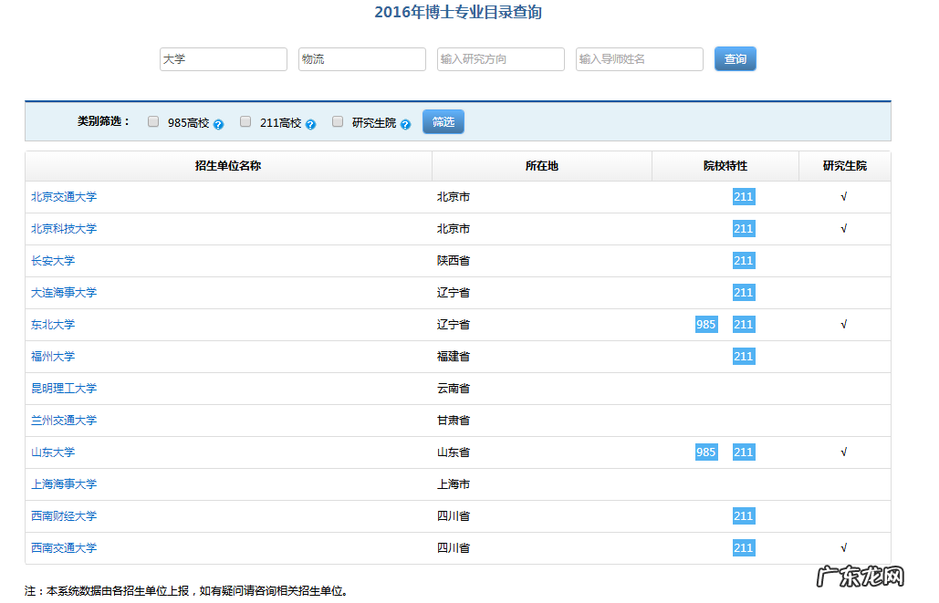This screenshot has width=939, height=603.
Task: Click the 所在地 column header
Action: click(x=541, y=166)
